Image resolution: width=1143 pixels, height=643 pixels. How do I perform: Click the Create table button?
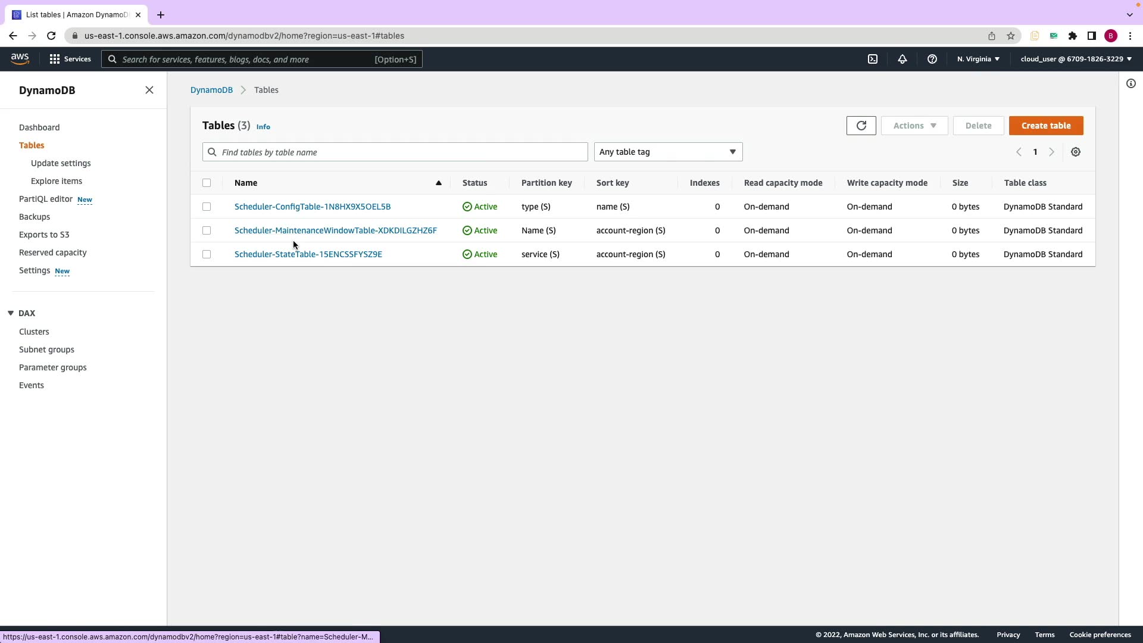[x=1045, y=126]
